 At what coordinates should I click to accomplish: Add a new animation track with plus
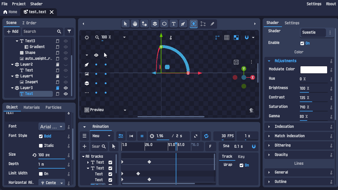(x=84, y=147)
